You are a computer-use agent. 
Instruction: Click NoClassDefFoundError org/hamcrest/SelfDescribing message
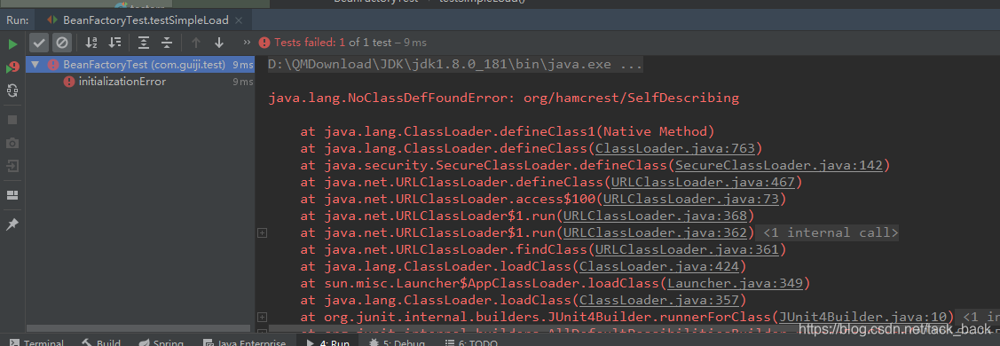pos(504,98)
